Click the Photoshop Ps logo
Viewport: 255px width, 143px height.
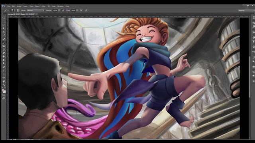click(x=4, y=6)
